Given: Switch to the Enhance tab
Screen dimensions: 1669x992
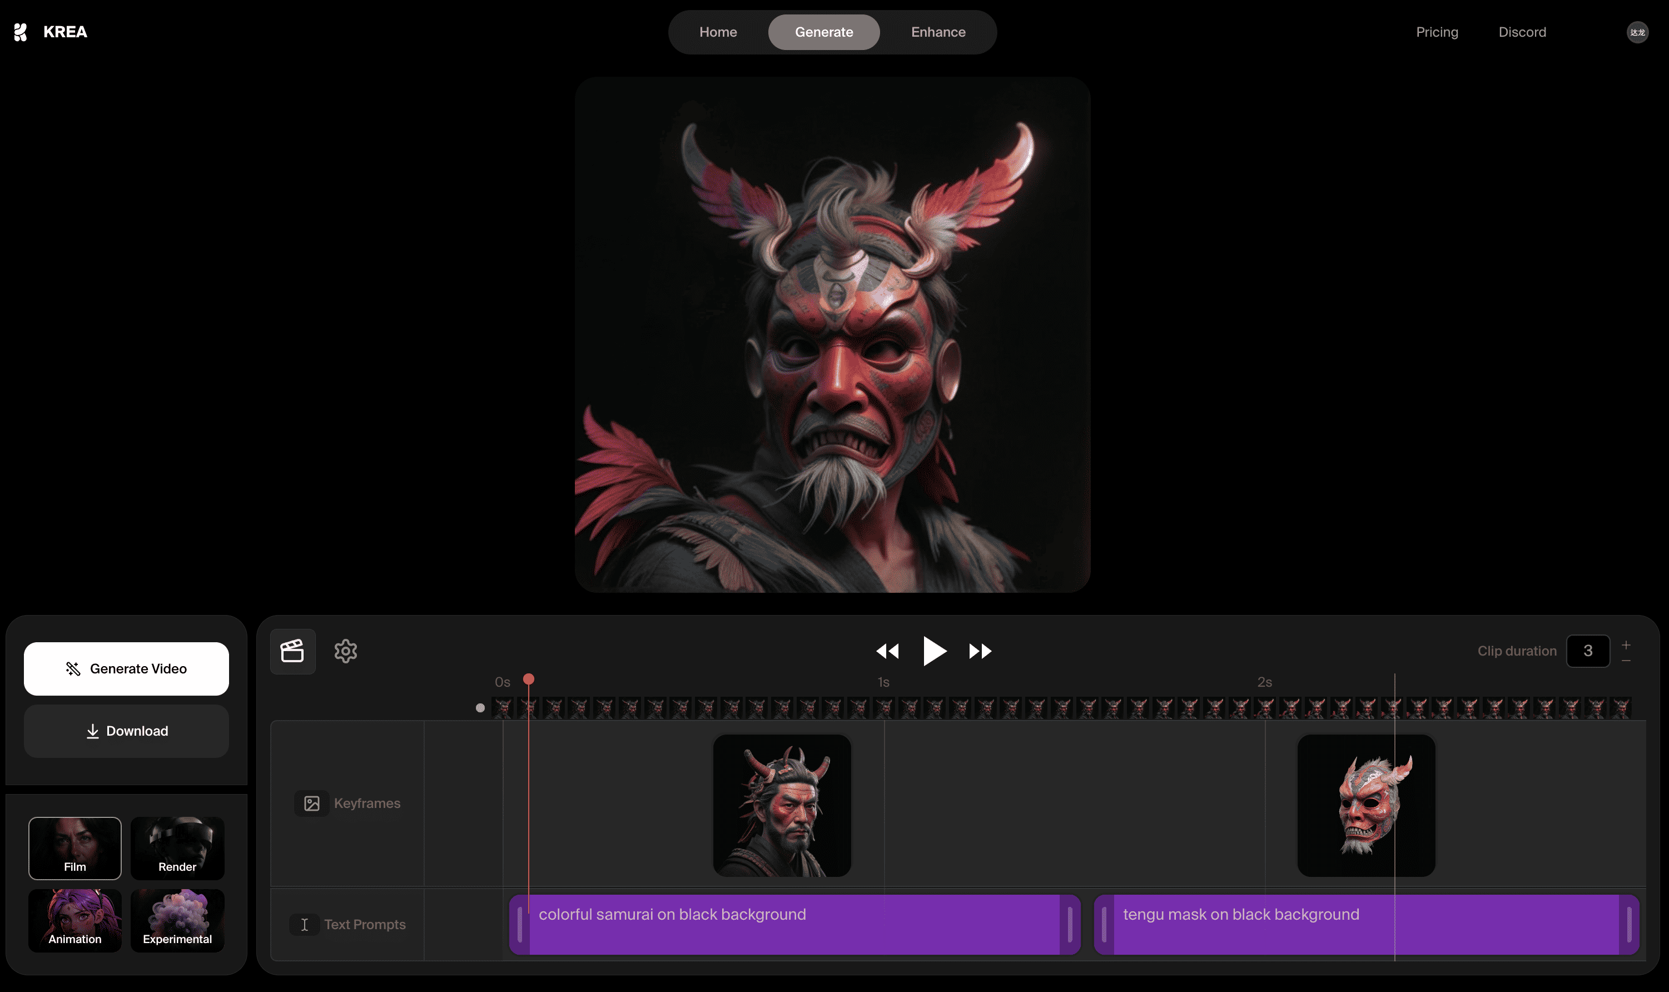Looking at the screenshot, I should [938, 32].
